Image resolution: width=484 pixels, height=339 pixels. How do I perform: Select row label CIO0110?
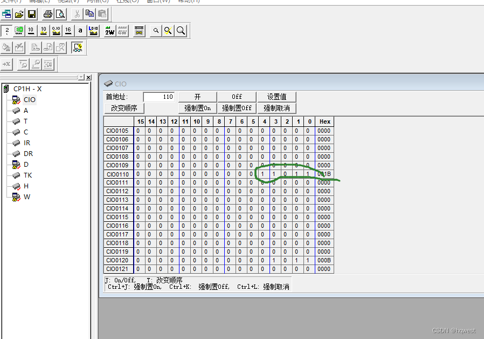(x=119, y=174)
